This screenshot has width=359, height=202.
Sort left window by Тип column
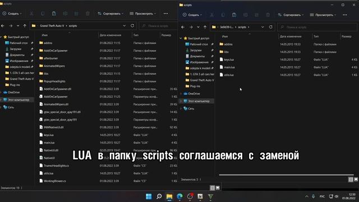pos(136,35)
